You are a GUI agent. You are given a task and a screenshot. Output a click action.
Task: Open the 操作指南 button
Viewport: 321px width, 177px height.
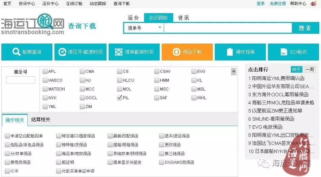240,52
